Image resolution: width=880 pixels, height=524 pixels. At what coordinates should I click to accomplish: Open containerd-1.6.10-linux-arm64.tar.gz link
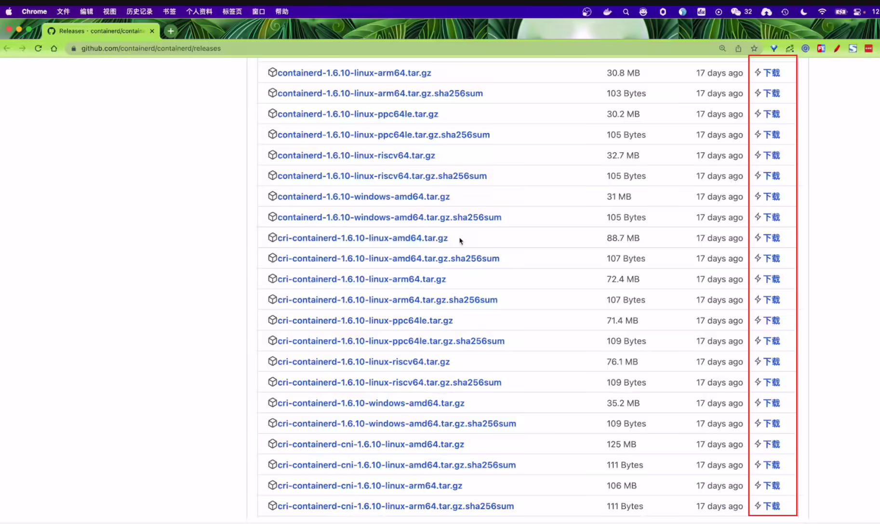pos(354,73)
